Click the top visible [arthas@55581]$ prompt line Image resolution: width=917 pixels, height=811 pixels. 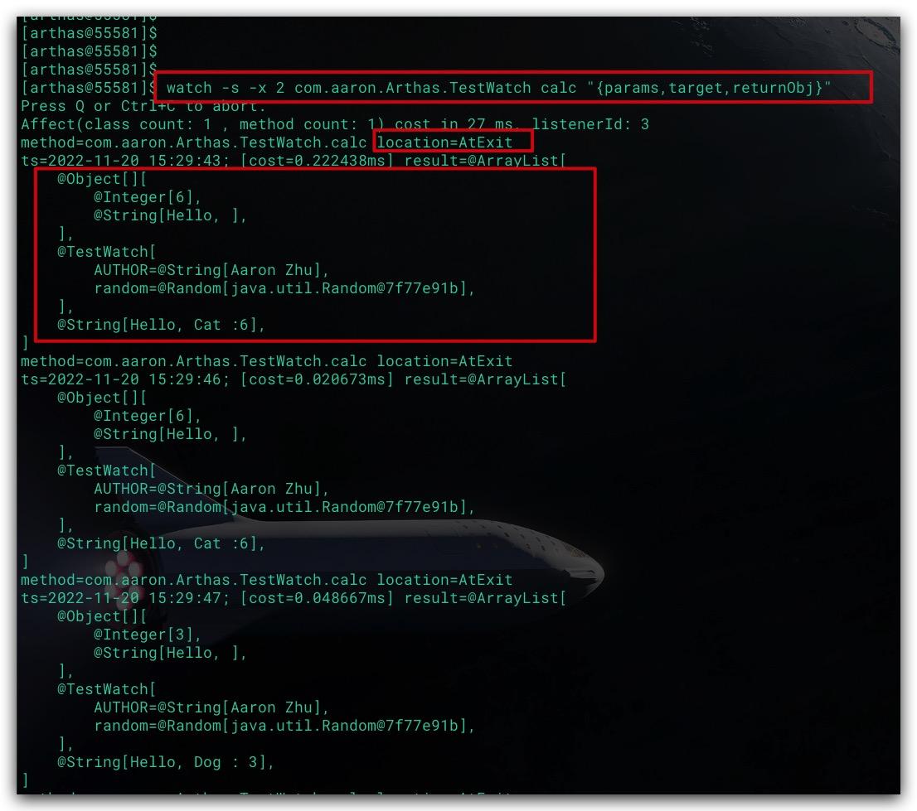click(89, 32)
